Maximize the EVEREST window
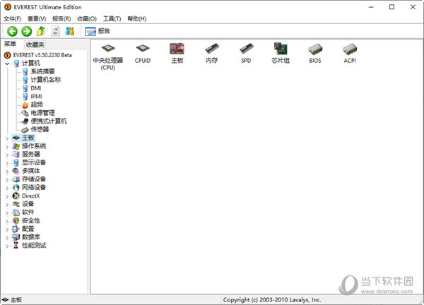424x305 pixels. 391,7
